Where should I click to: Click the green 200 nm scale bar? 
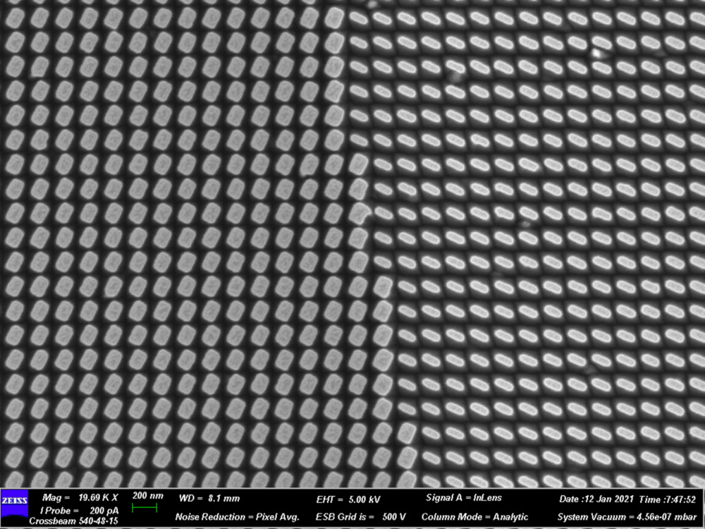click(145, 508)
